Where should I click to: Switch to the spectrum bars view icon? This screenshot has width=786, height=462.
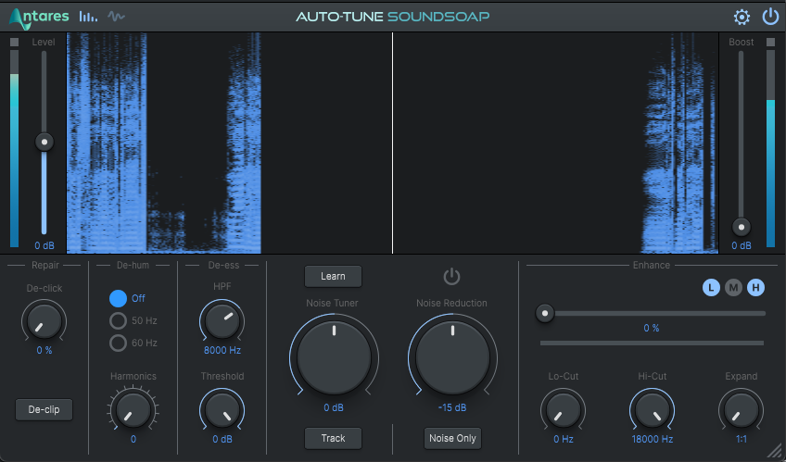click(88, 17)
